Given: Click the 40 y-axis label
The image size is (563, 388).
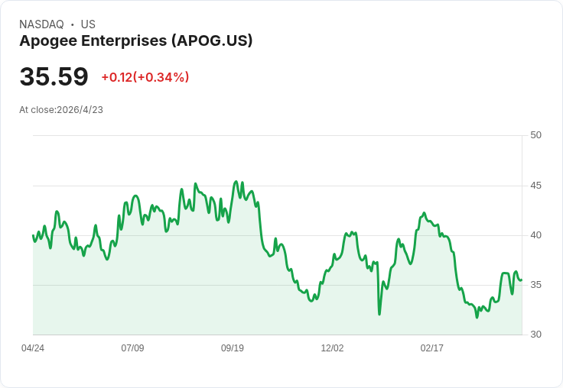Looking at the screenshot, I should [535, 235].
